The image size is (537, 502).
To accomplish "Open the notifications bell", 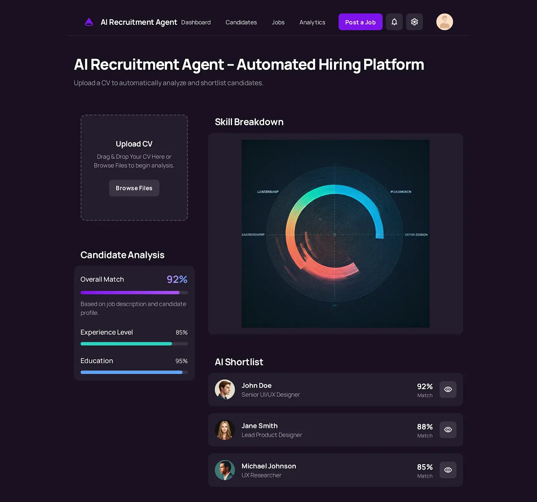I will [394, 22].
